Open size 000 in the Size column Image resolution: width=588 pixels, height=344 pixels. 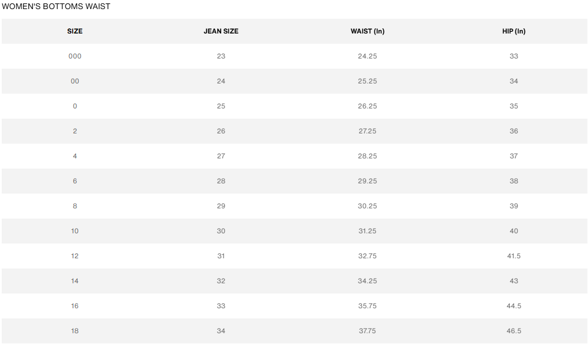tap(75, 56)
